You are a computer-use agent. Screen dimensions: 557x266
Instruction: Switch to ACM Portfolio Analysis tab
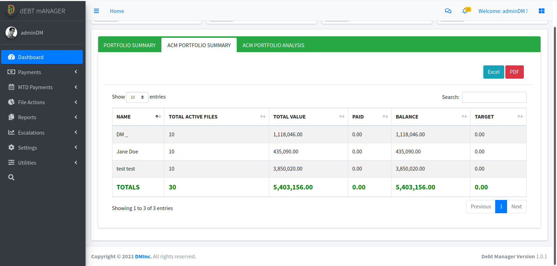click(273, 45)
